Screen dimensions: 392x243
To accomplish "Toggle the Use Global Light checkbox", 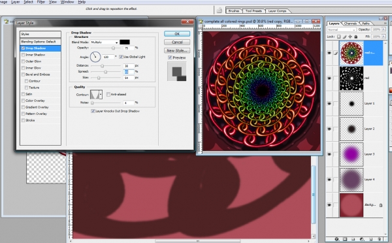I will tap(121, 57).
